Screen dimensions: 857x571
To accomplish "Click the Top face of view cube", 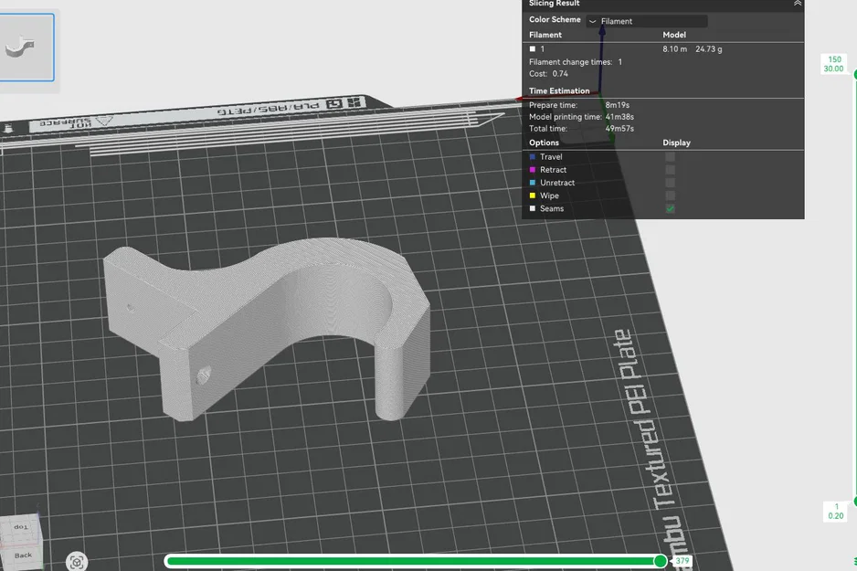I will coord(21,527).
